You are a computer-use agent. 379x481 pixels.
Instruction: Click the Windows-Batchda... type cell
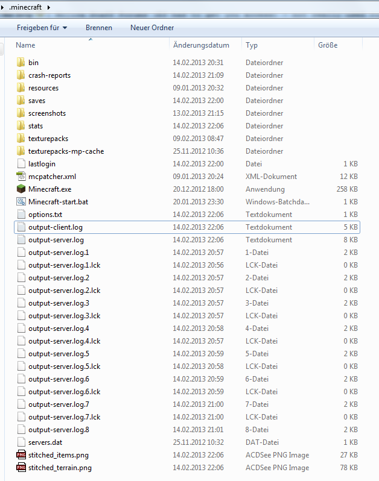278,201
